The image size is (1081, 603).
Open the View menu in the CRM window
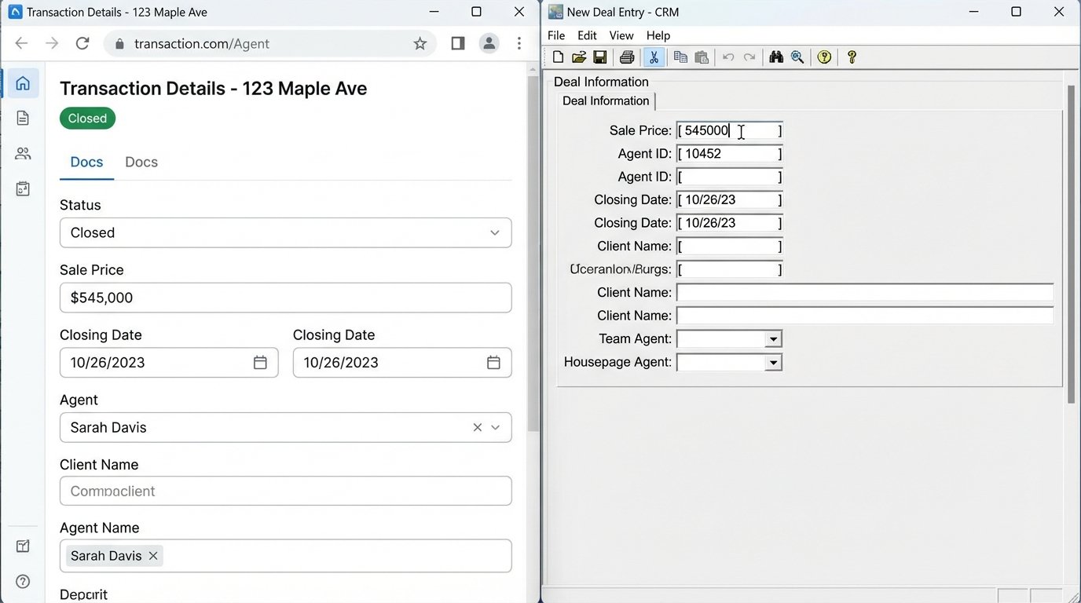[621, 35]
